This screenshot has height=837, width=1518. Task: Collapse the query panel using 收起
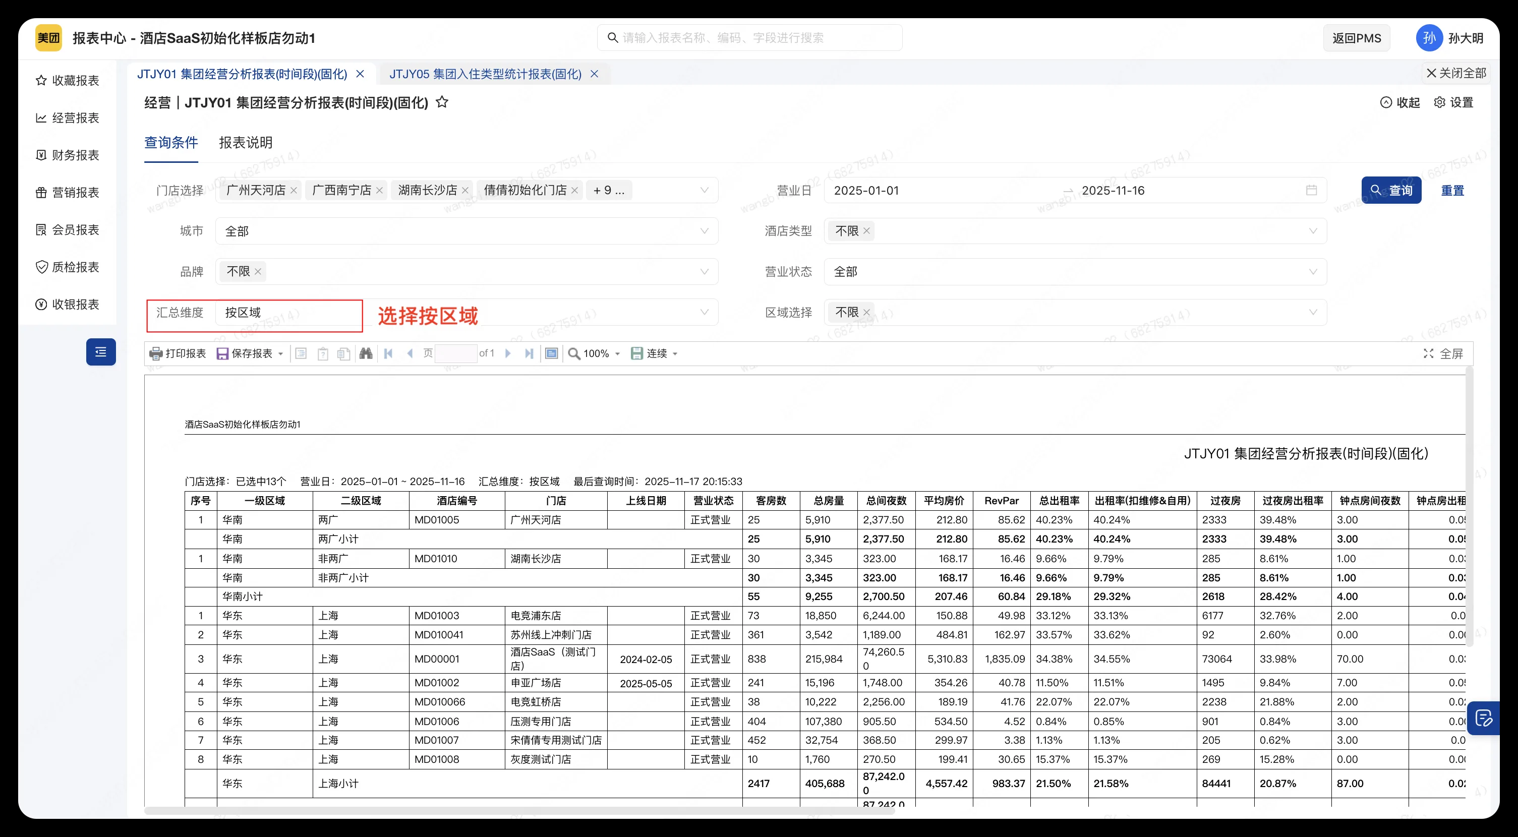coord(1400,102)
